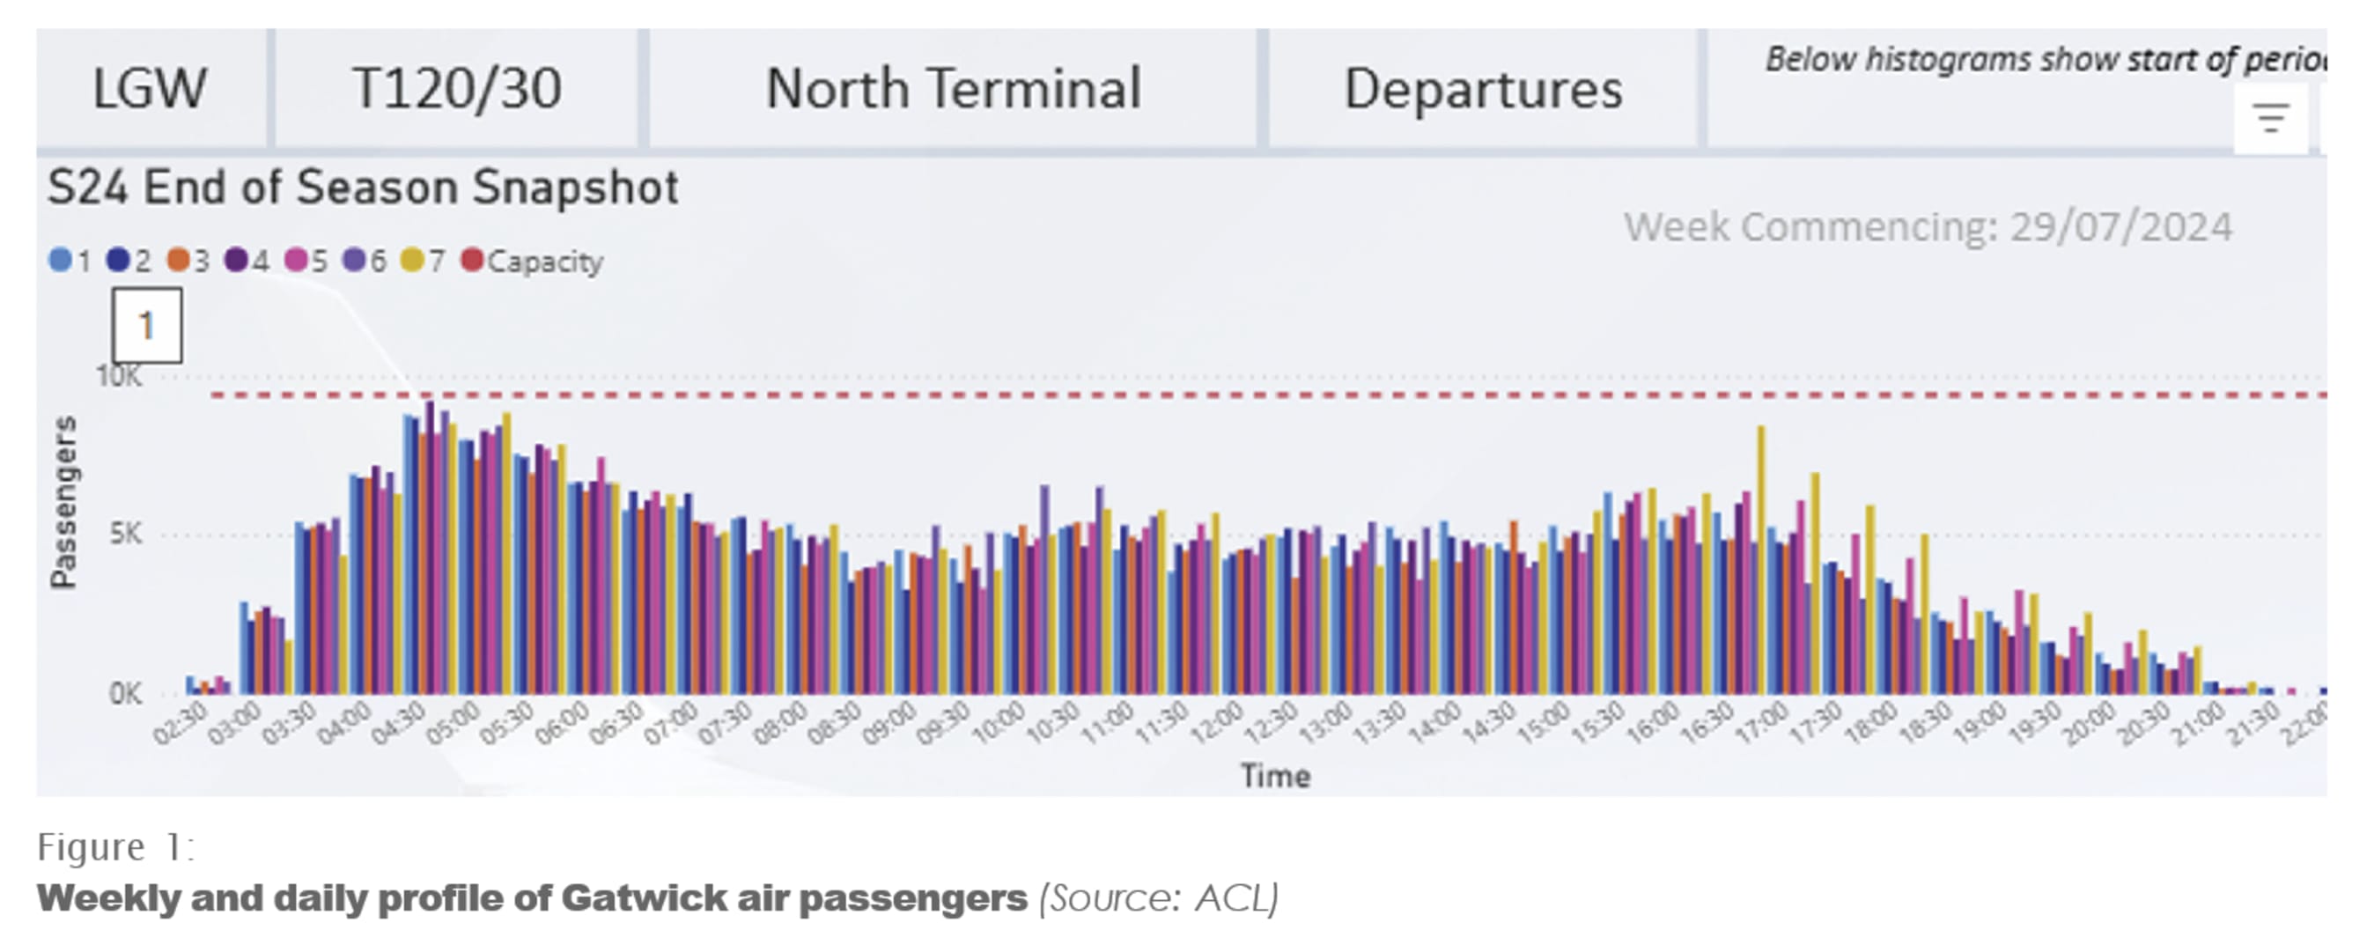Click the North Terminal tile
The height and width of the screenshot is (952, 2367).
953,89
